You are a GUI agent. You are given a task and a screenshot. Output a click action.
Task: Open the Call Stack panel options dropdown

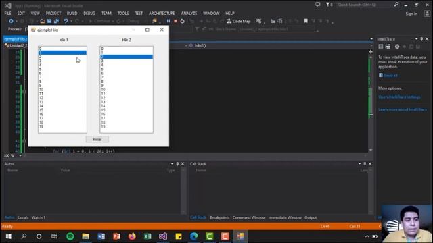click(x=359, y=164)
